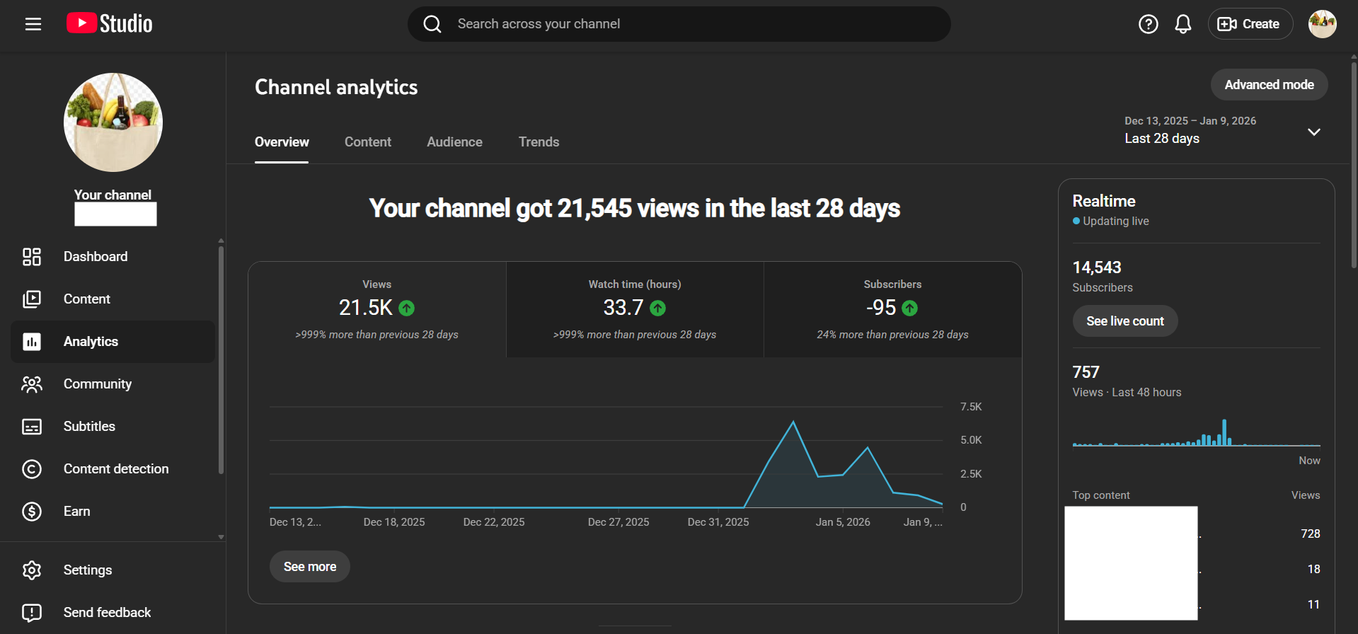The width and height of the screenshot is (1358, 634).
Task: Open Content detection from sidebar
Action: click(x=116, y=469)
